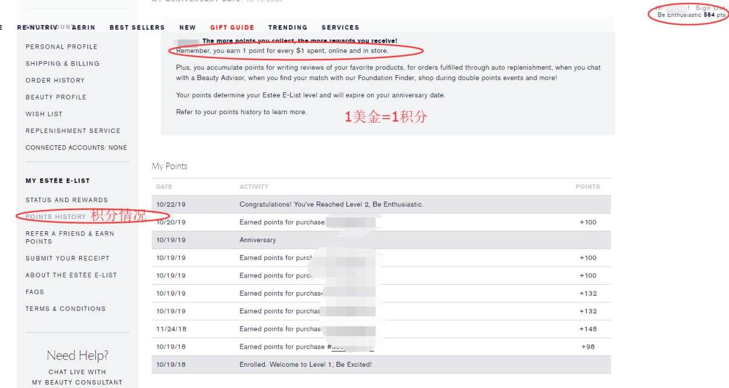
Task: Click the Need Help? heading
Action: (x=77, y=356)
